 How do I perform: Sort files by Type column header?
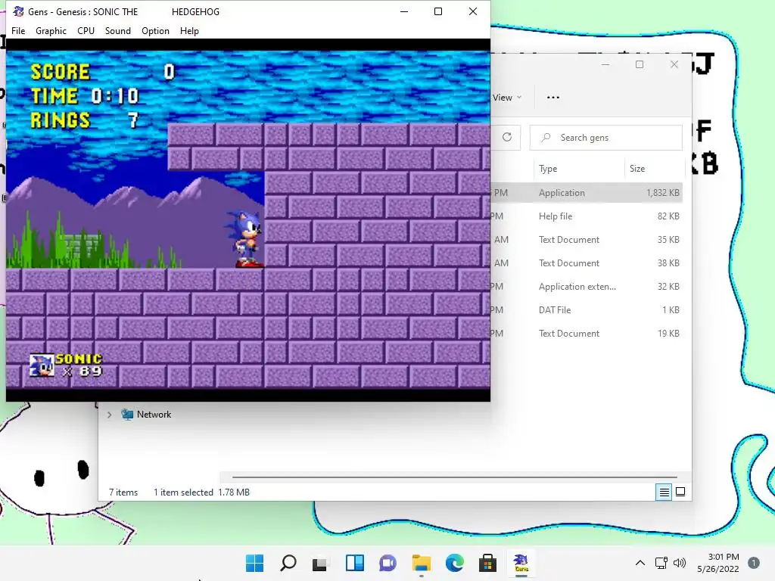pyautogui.click(x=548, y=169)
